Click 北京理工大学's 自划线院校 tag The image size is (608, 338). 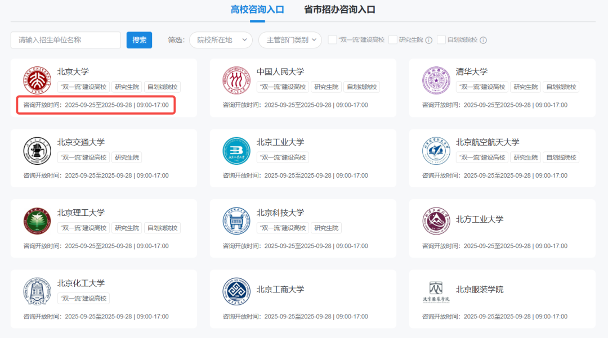coord(163,228)
